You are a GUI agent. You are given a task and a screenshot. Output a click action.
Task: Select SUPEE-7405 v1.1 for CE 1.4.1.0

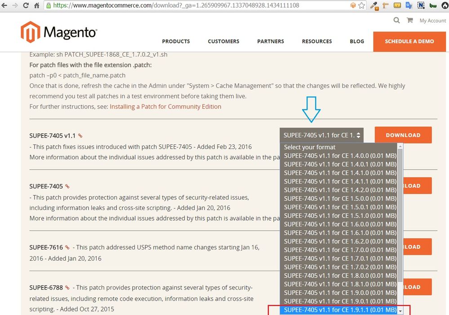[x=339, y=173]
